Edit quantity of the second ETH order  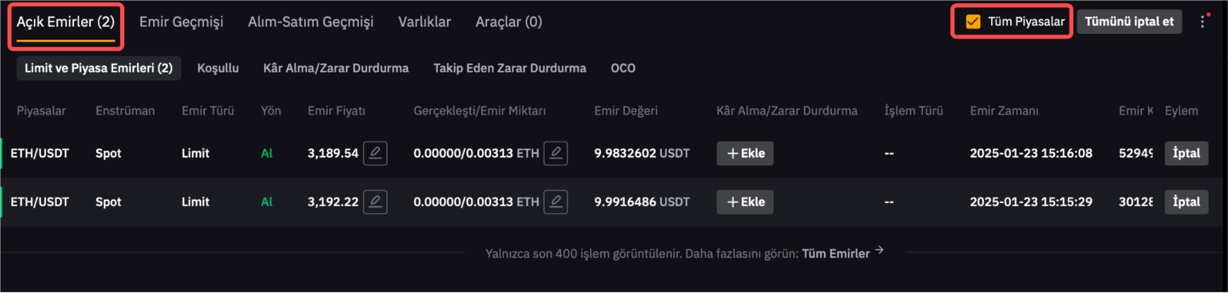pos(555,202)
